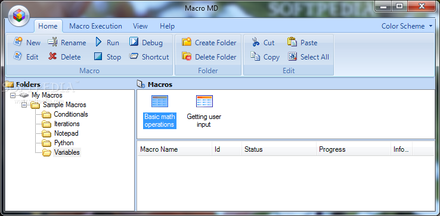The height and width of the screenshot is (216, 440).
Task: Click the New macro icon
Action: [18, 42]
